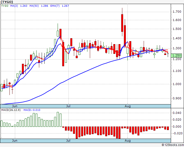The height and width of the screenshot is (147, 184).
Task: Click the 1.300 price axis label
Action: point(177,48)
